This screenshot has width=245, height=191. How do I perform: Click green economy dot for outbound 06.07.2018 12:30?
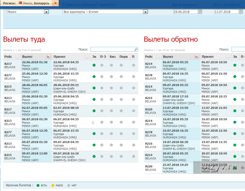pyautogui.click(x=94, y=133)
